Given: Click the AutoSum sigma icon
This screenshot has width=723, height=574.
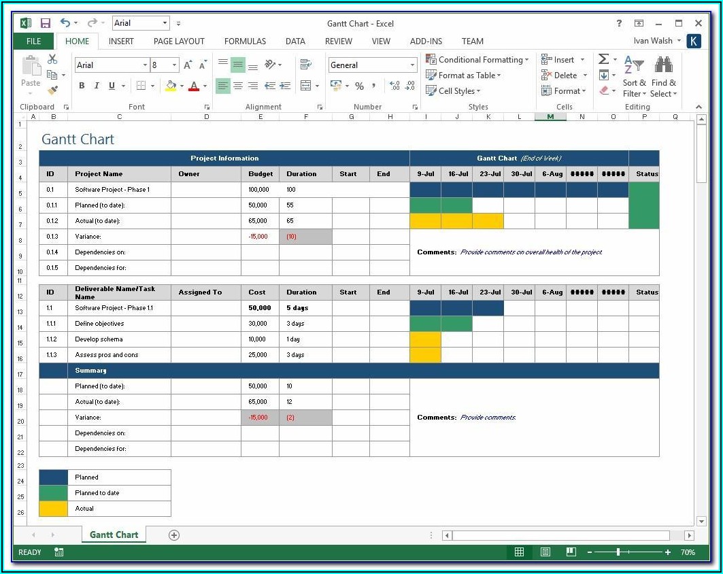Looking at the screenshot, I should click(603, 59).
